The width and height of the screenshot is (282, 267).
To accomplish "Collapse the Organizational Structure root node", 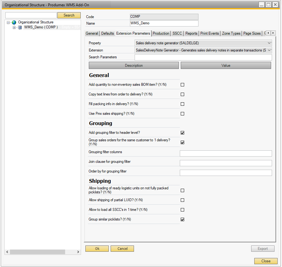I will point(8,22).
